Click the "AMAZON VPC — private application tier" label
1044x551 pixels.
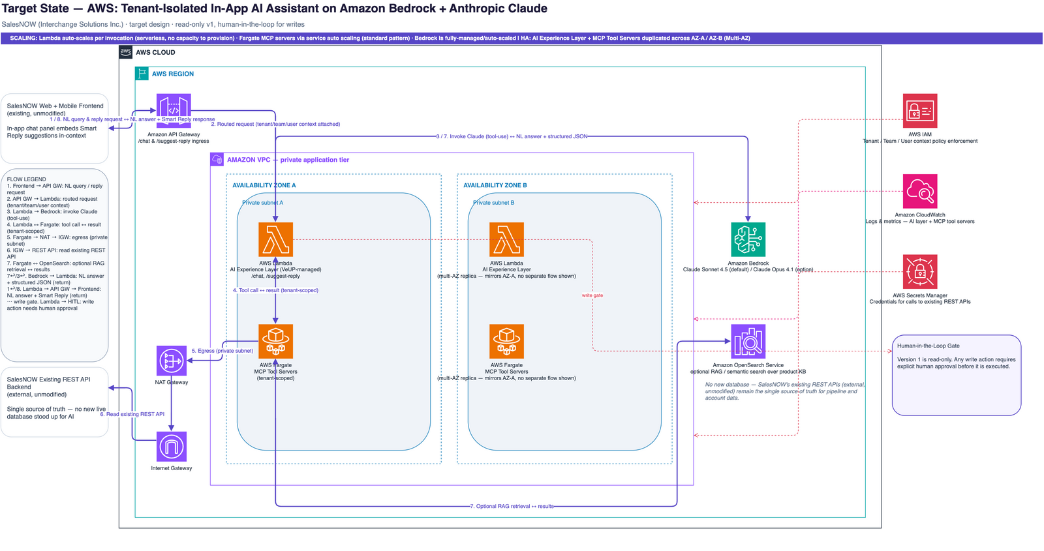pyautogui.click(x=288, y=160)
